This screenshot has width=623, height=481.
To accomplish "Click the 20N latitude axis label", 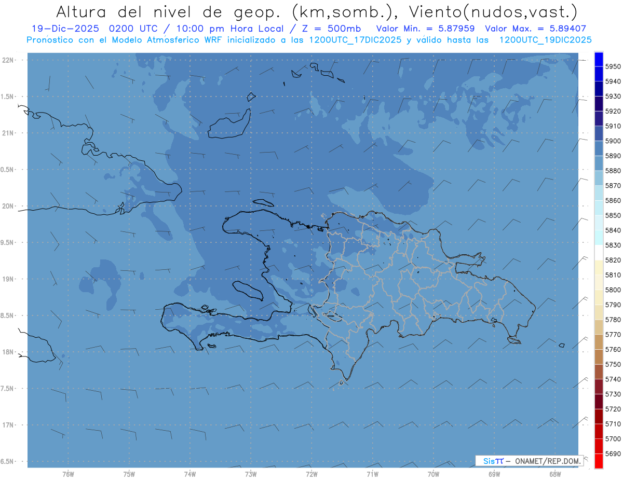I will (x=9, y=206).
